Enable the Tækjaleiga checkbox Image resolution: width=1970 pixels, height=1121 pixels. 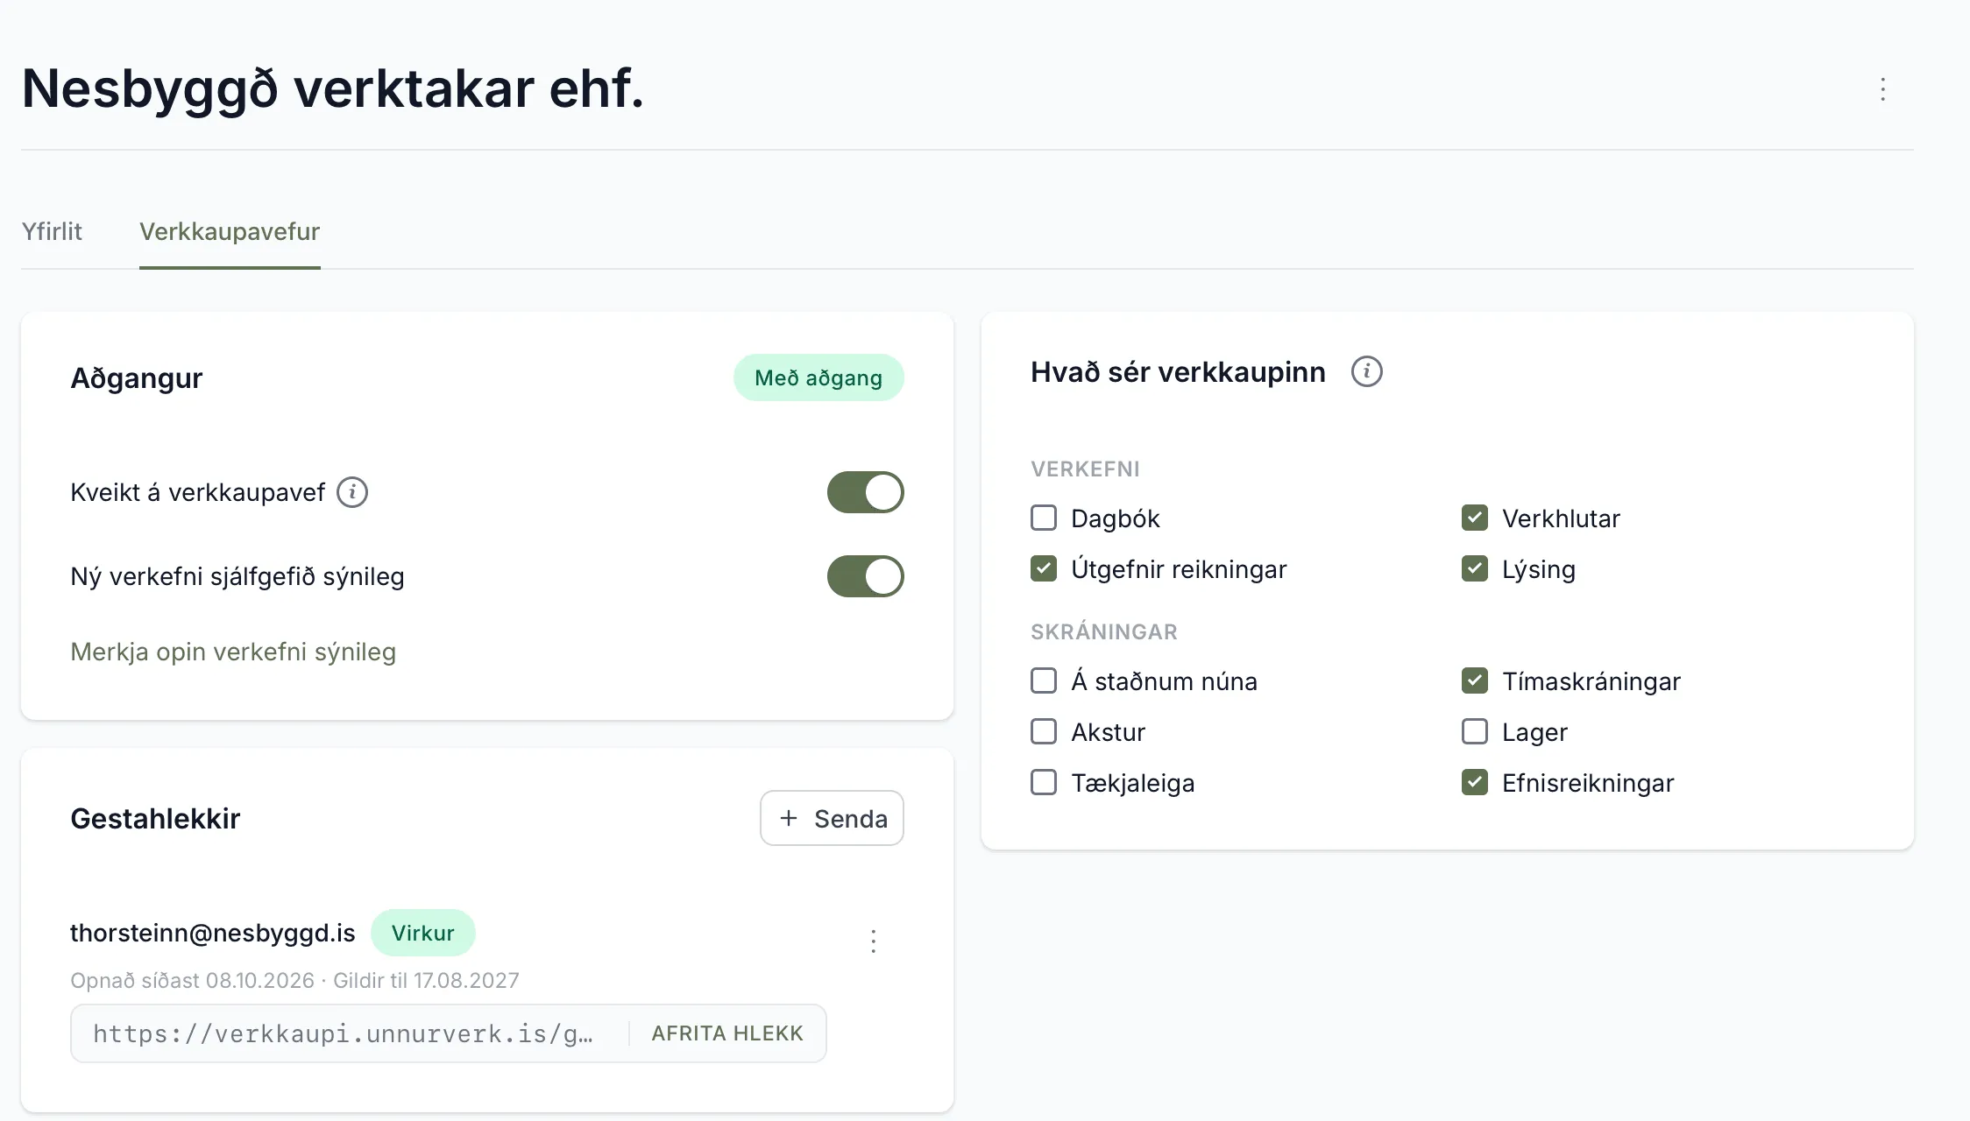1043,782
